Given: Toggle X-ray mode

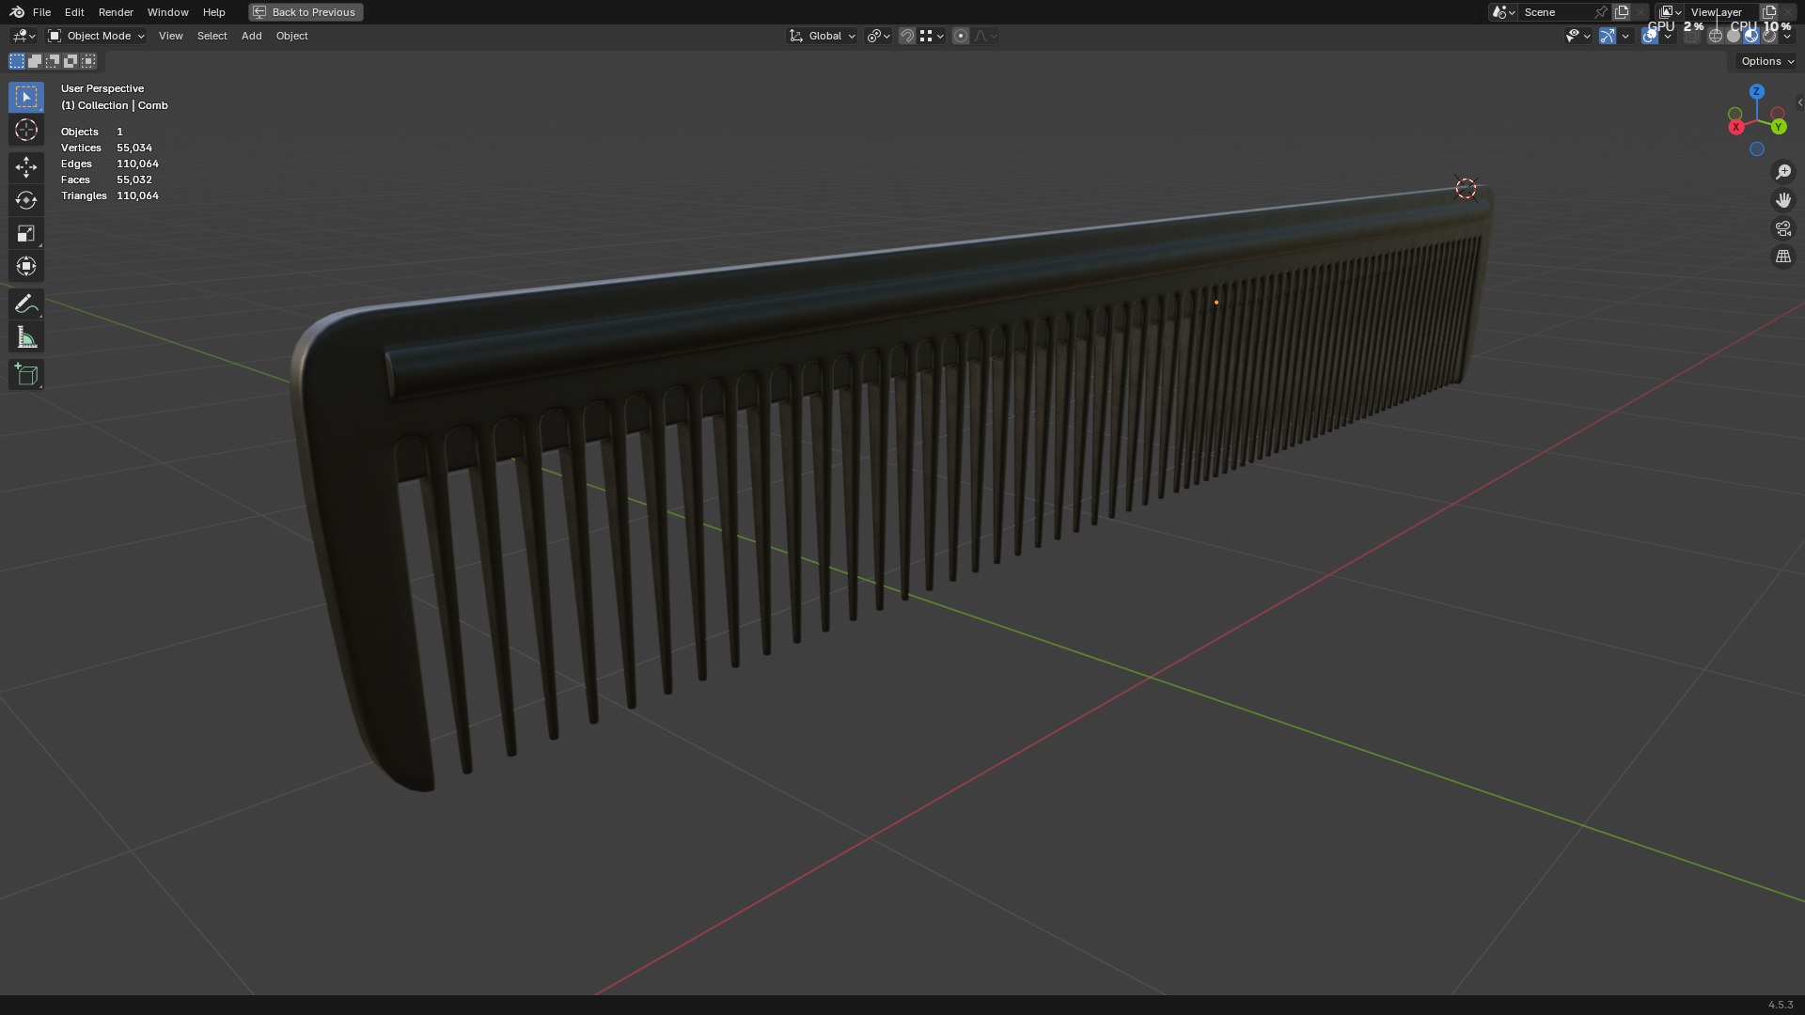Looking at the screenshot, I should pos(1692,36).
